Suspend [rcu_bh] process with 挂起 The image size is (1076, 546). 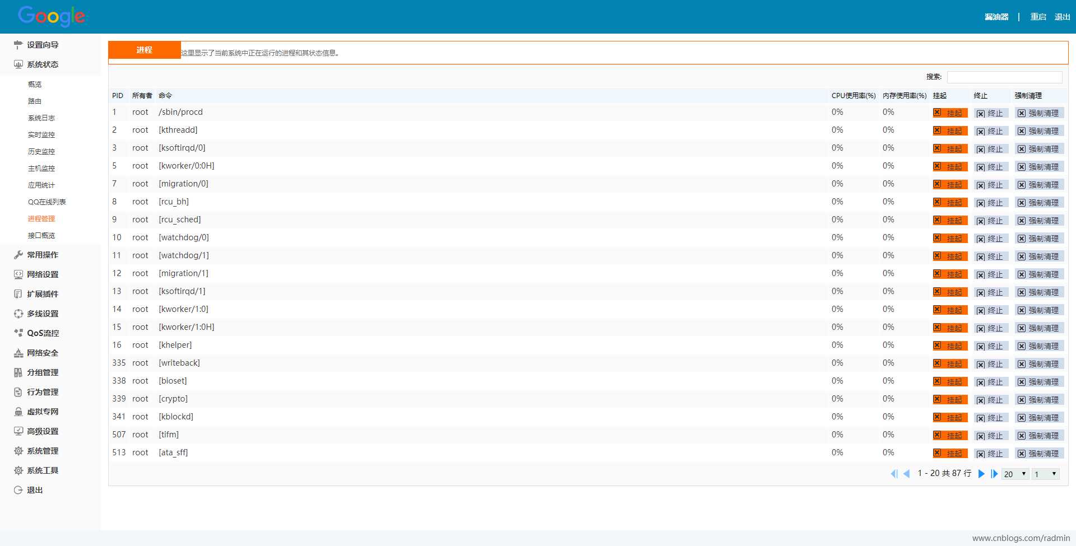tap(950, 203)
